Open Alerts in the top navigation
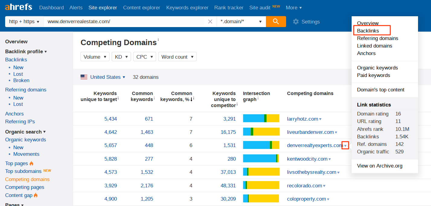Screen dimensions: 431x206 76,8
